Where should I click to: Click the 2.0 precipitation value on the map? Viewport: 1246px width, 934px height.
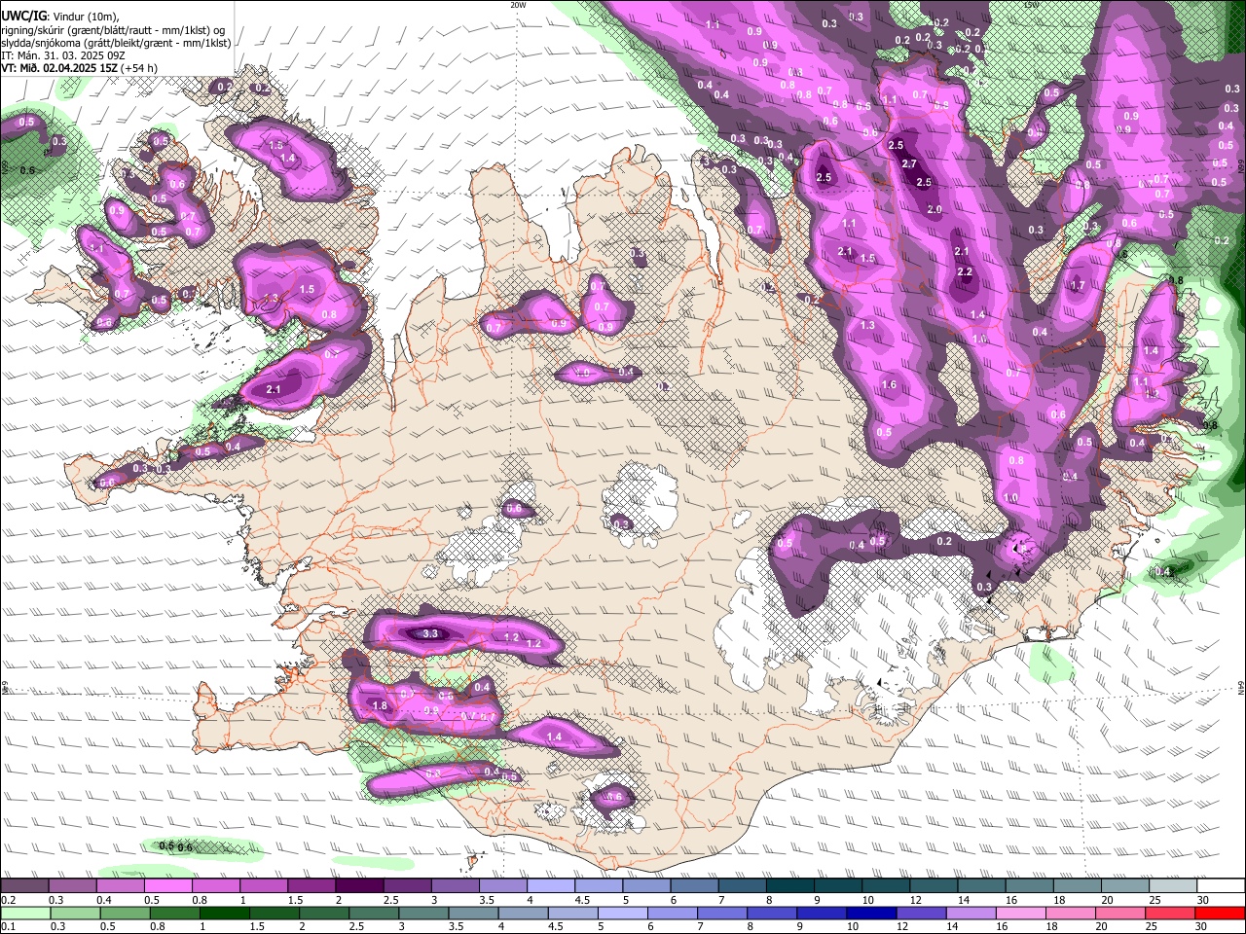(934, 210)
